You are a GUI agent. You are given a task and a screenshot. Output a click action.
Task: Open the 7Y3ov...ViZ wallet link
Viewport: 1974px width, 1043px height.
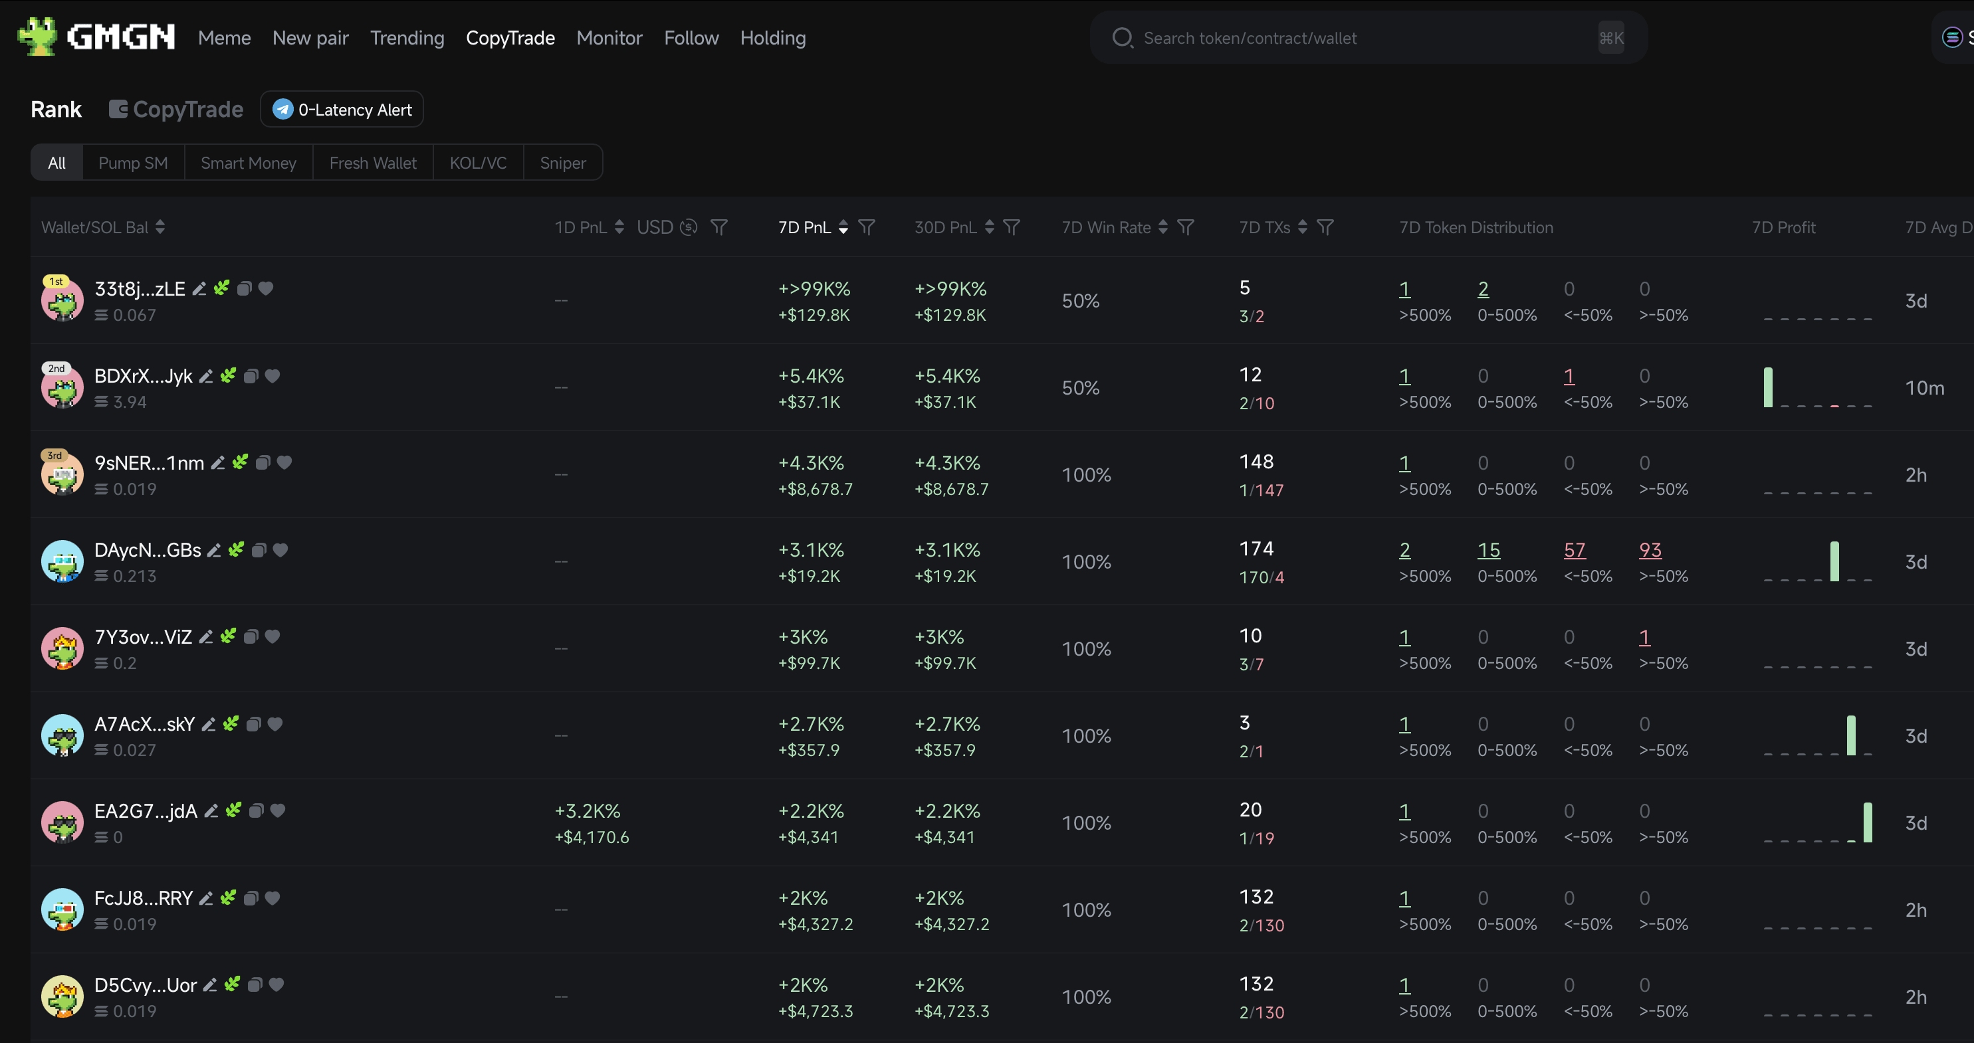(144, 637)
